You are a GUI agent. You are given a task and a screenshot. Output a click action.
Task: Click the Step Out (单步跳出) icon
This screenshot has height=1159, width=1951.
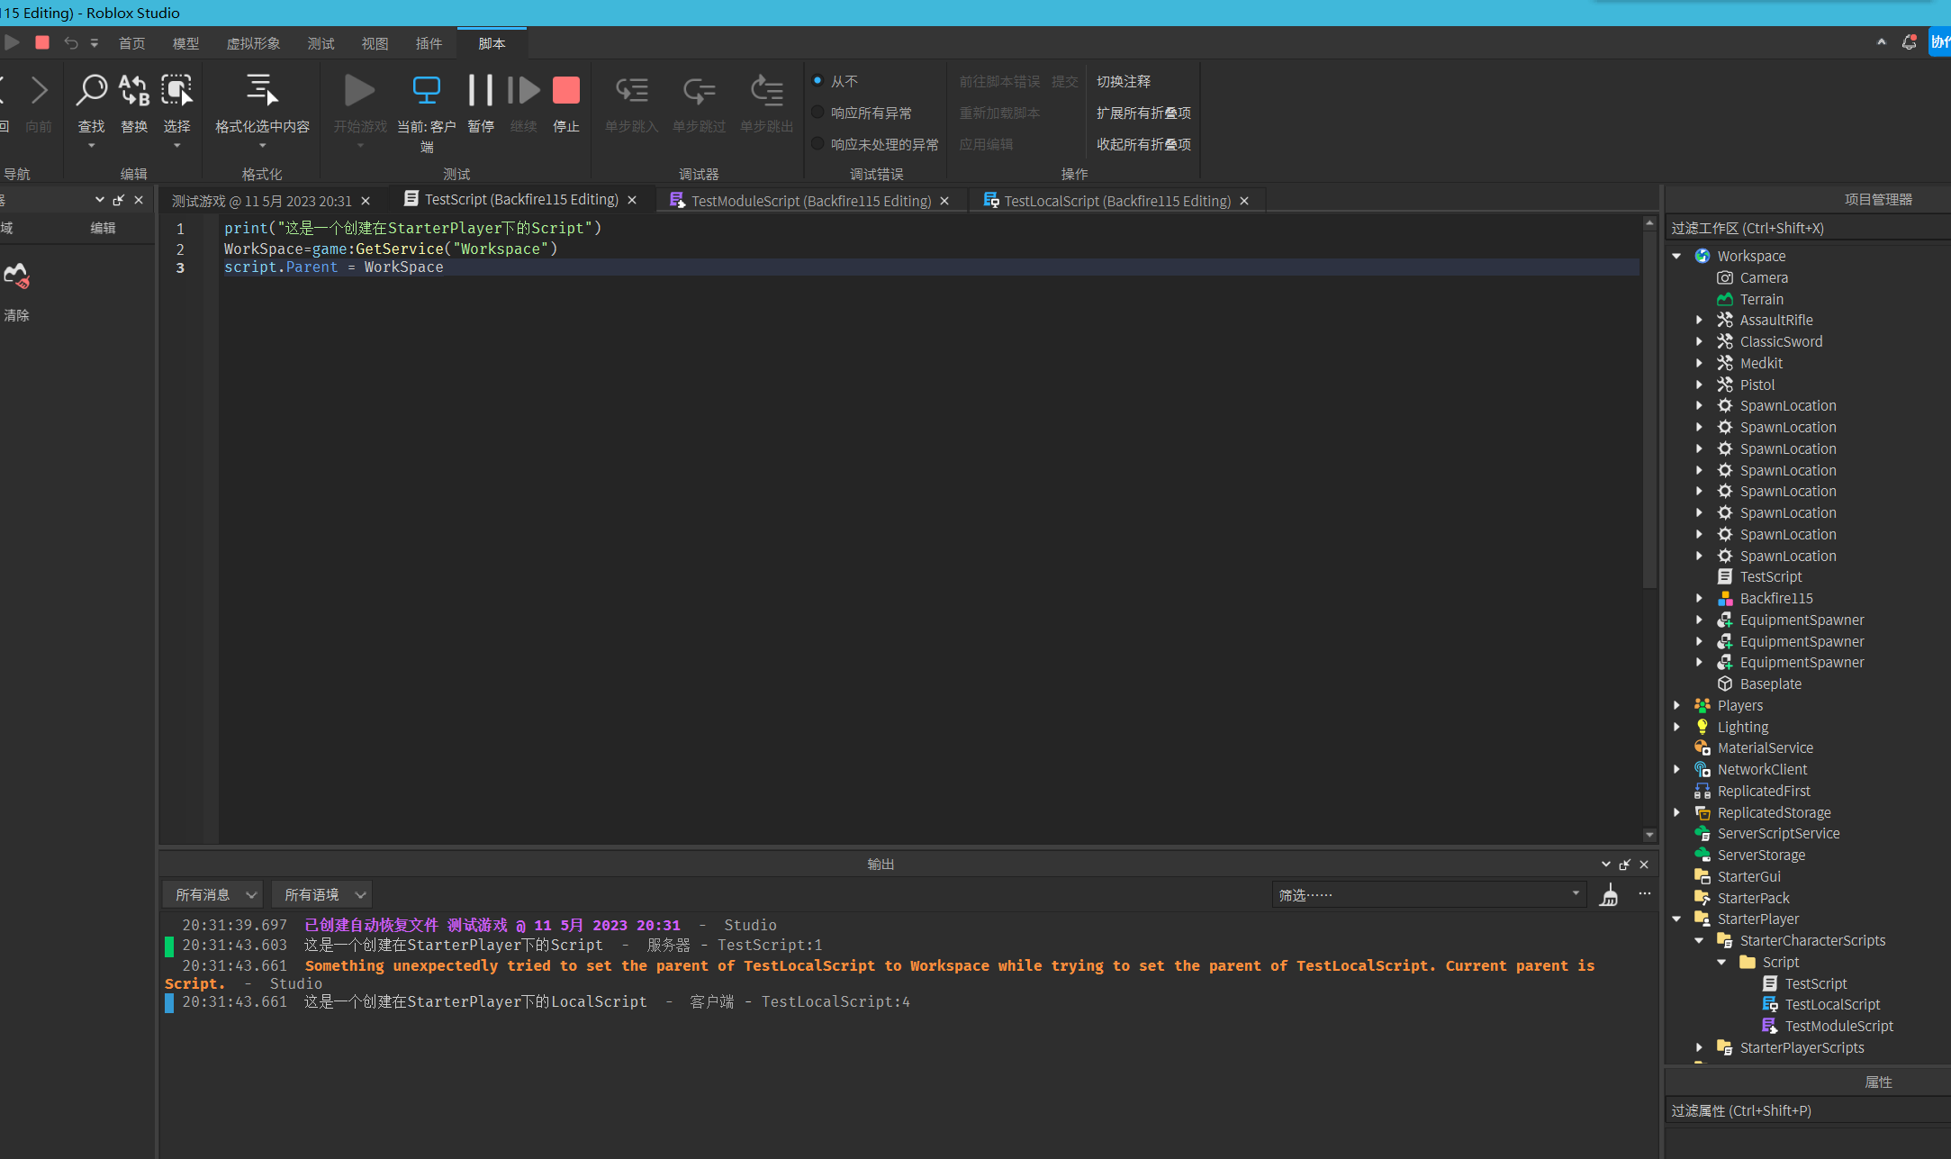click(767, 91)
